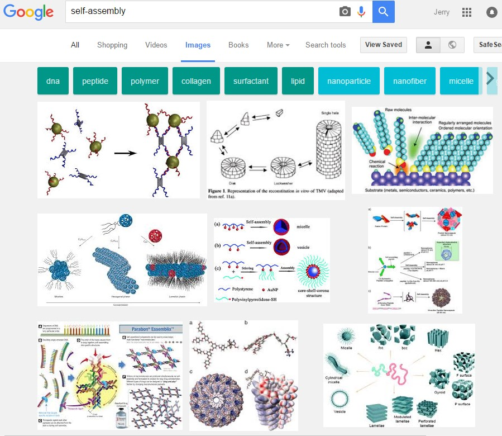This screenshot has width=502, height=436.
Task: Open notifications bell icon
Action: [x=491, y=12]
